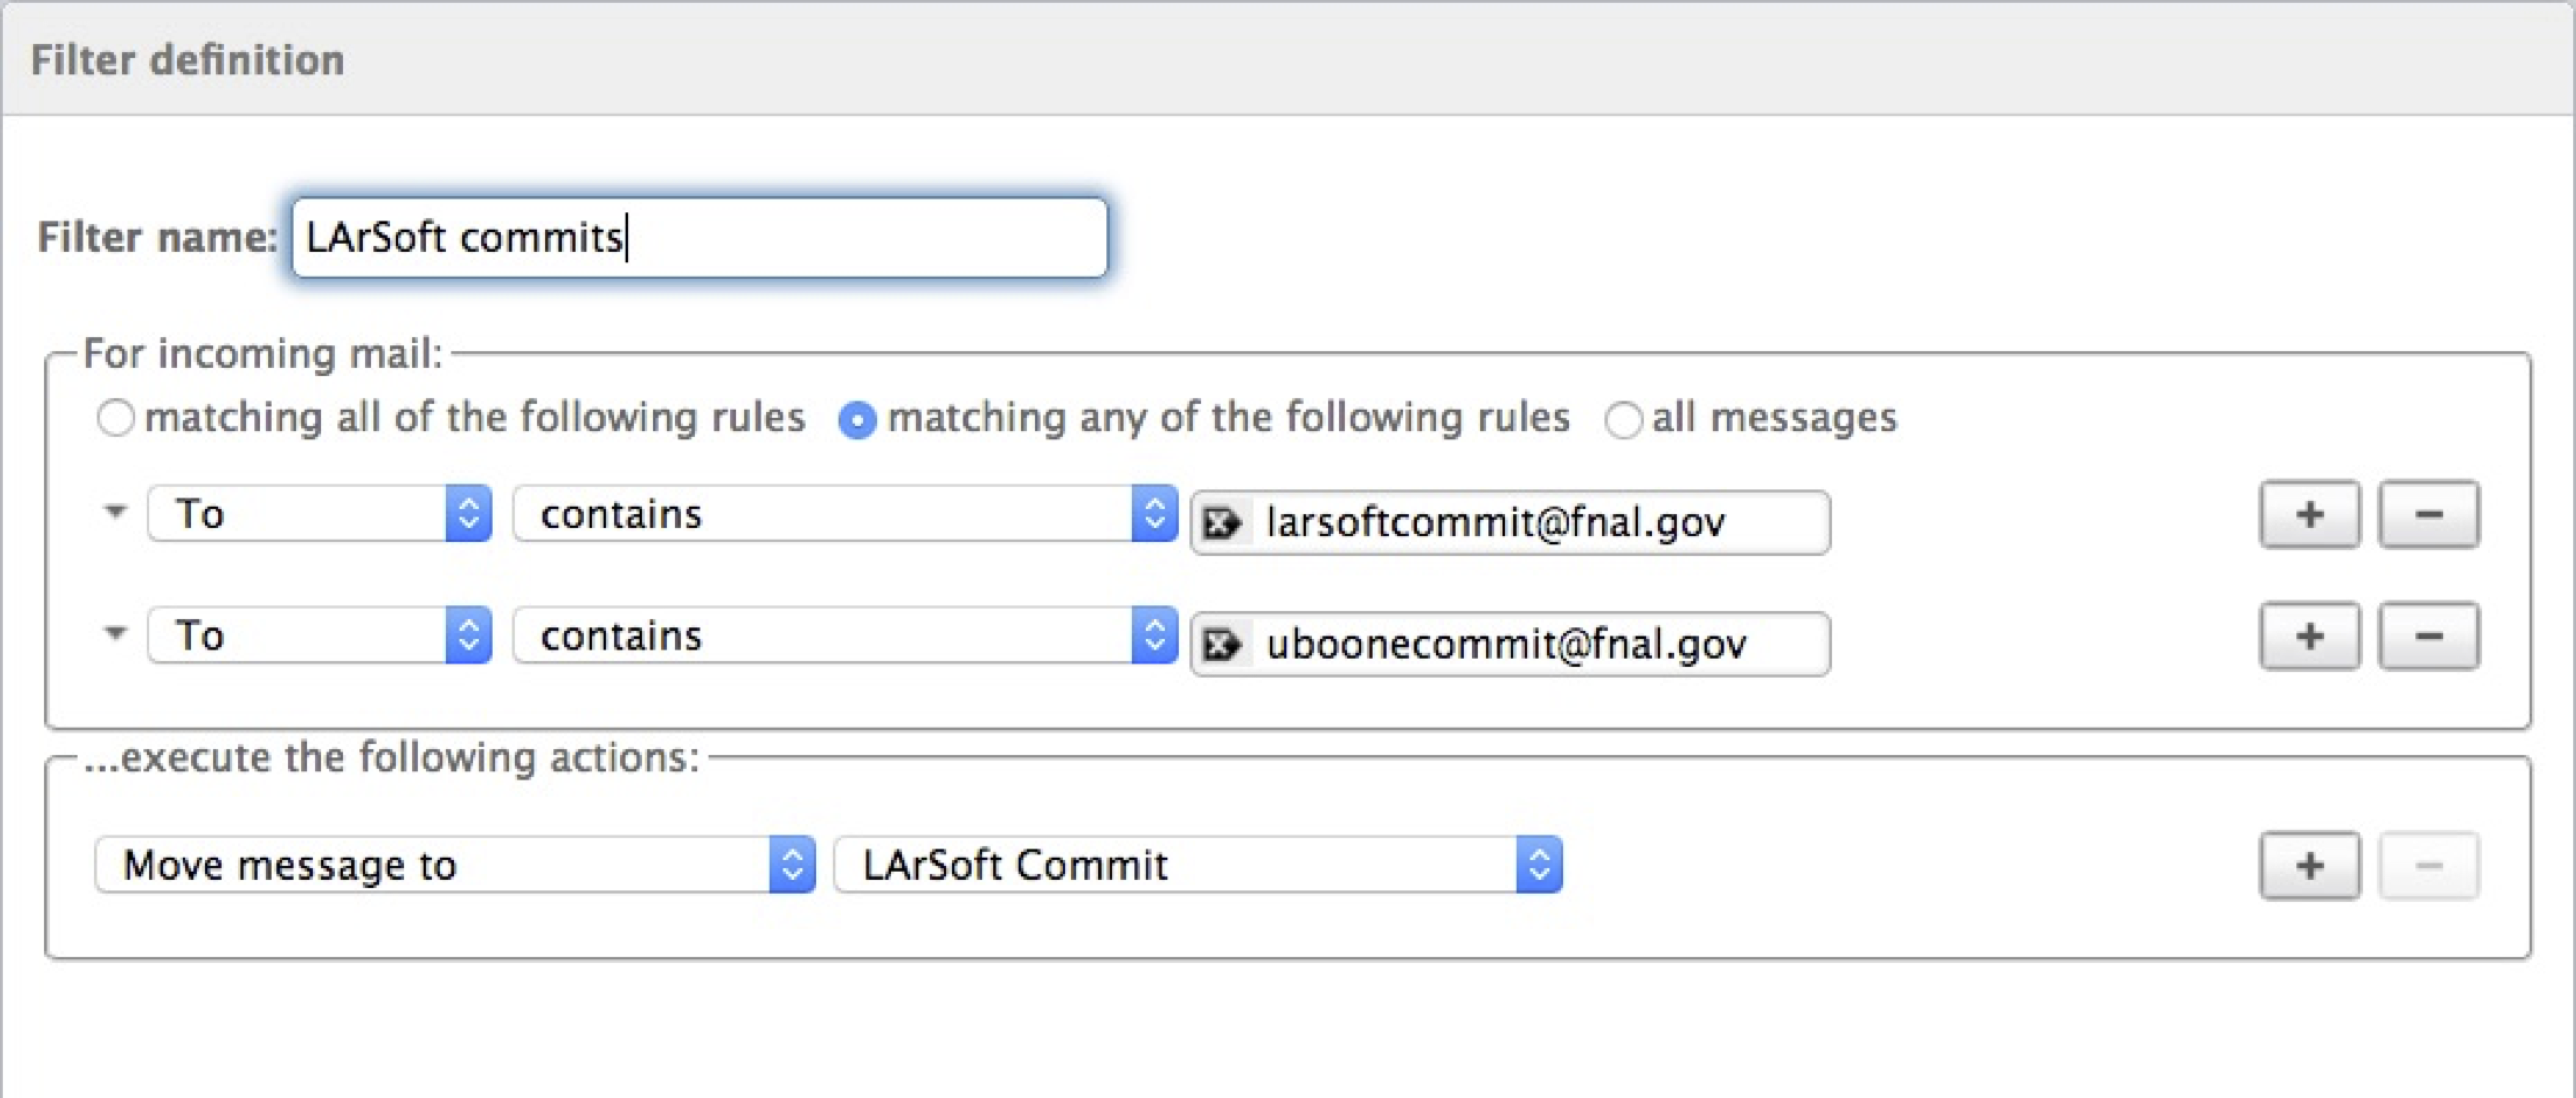Add another action with the plus button
2576x1098 pixels.
tap(2309, 866)
